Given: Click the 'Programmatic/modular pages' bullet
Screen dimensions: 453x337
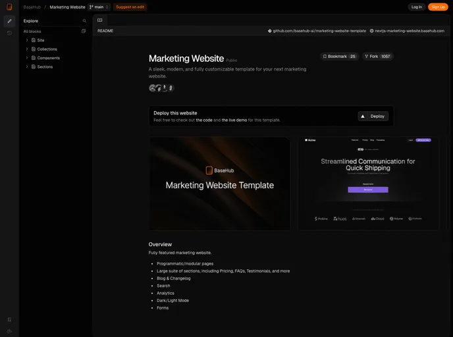Looking at the screenshot, I should 185,264.
